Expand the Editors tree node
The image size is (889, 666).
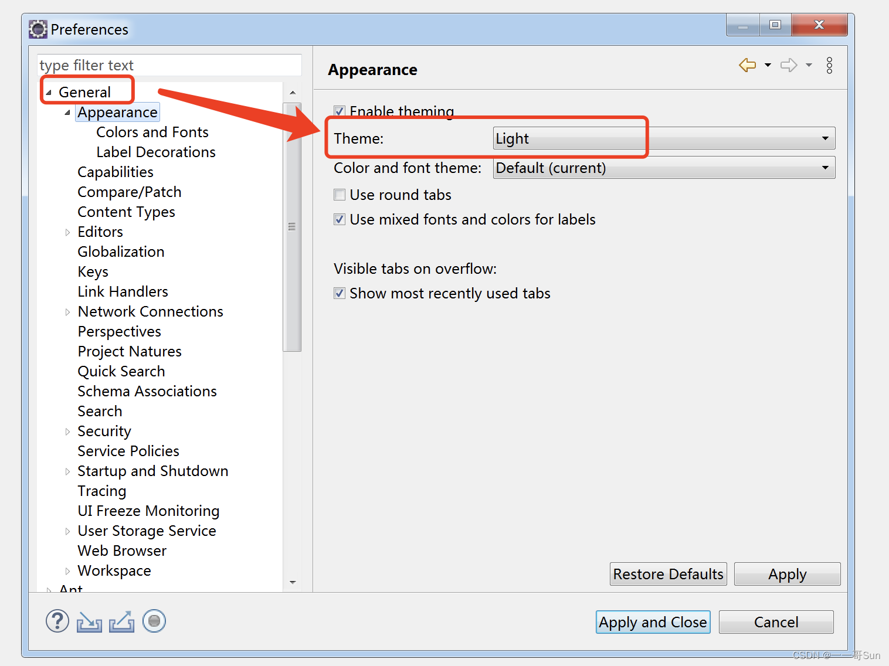point(67,232)
